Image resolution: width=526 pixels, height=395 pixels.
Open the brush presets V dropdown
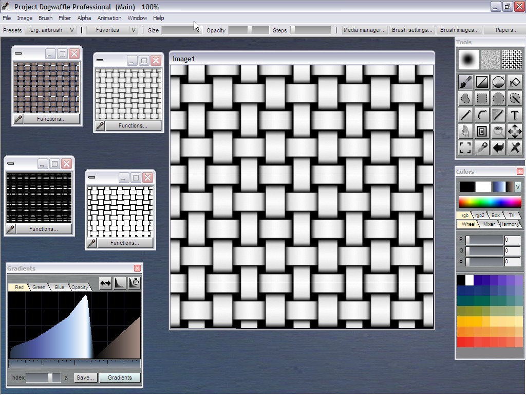pos(72,30)
